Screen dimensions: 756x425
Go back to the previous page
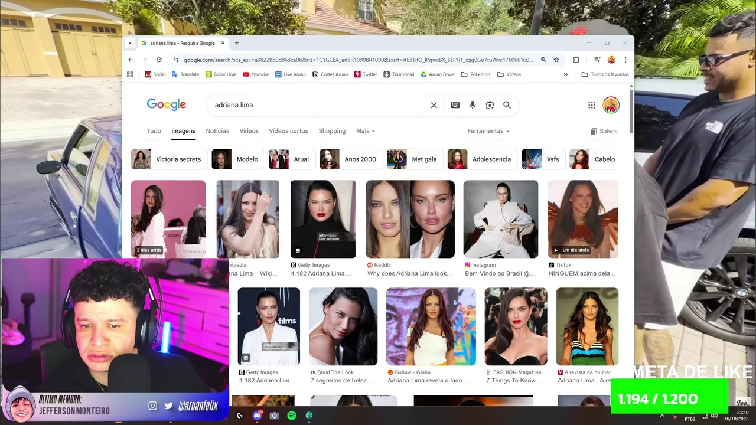coord(131,60)
